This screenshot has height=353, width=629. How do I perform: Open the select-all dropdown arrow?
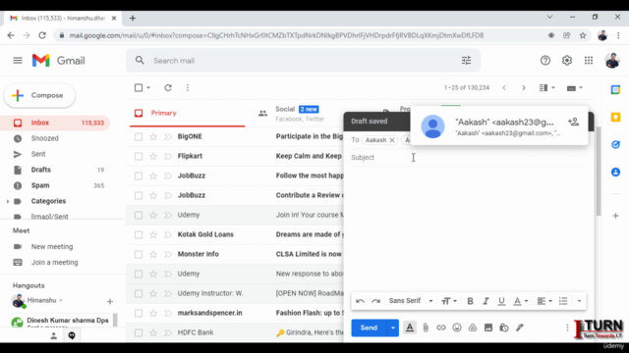(148, 87)
